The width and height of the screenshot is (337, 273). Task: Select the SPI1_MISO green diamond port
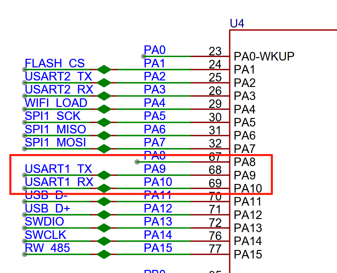point(104,135)
